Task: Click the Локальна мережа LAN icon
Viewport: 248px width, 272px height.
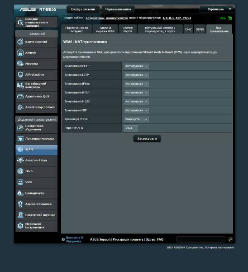Action: click(x=20, y=139)
